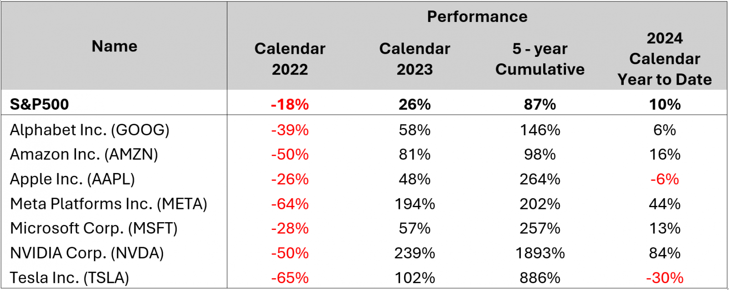Click Microsoft Corp. (MSFT) name cell
The width and height of the screenshot is (729, 290).
94,228
